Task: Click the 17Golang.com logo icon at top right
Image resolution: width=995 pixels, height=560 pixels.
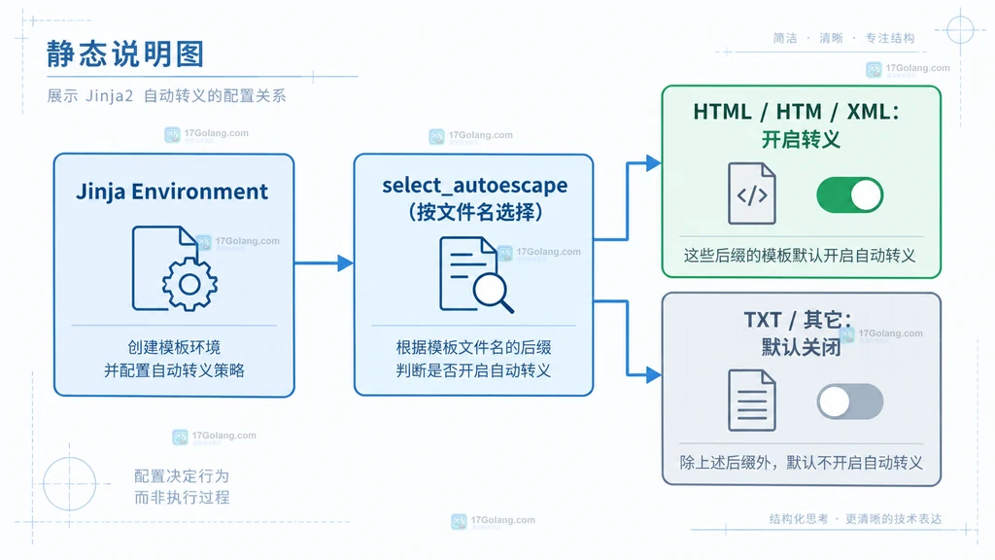Action: 874,69
